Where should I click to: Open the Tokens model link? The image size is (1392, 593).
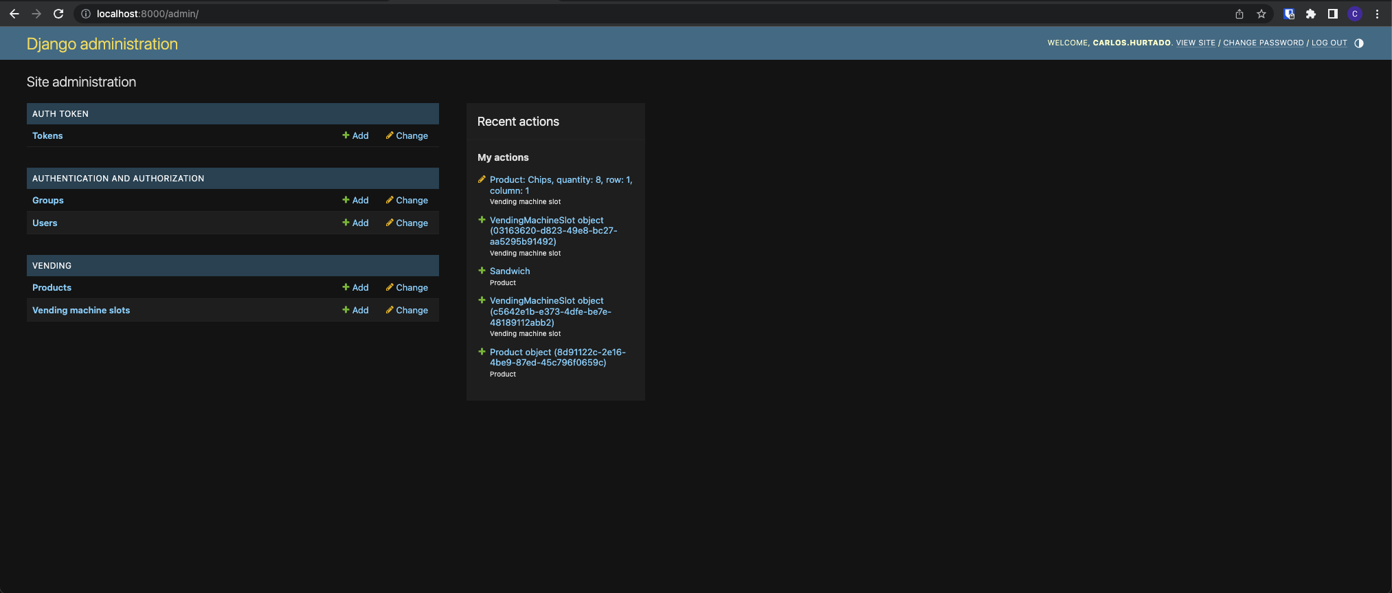(x=47, y=136)
